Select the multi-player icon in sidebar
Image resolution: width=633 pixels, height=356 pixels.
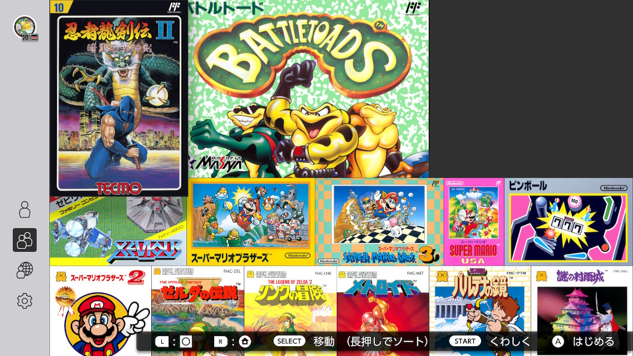[25, 240]
